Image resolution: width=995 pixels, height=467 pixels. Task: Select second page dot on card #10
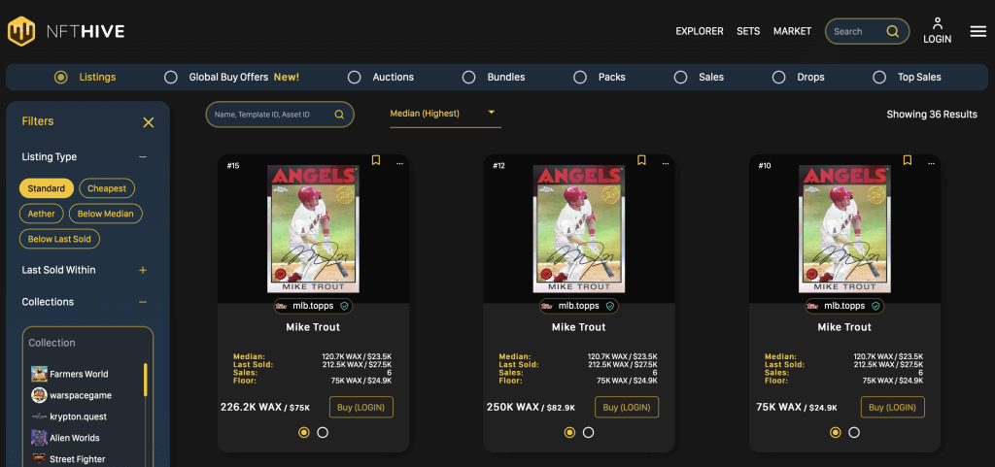(x=854, y=432)
